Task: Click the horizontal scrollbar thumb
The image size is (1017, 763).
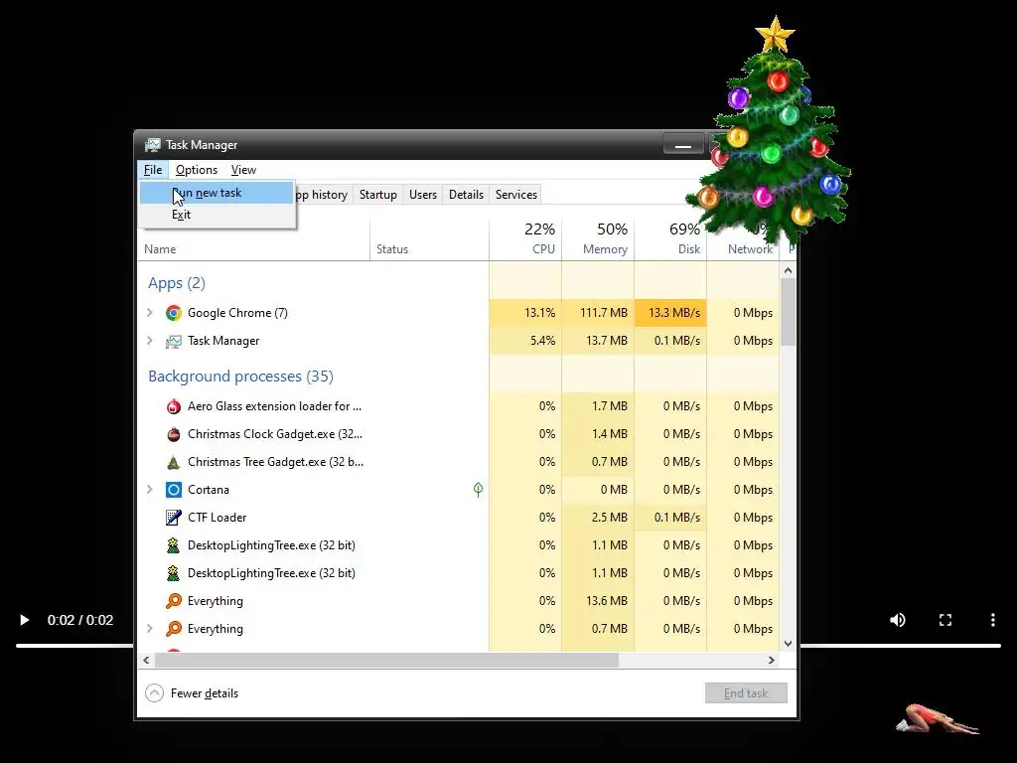Action: coord(386,661)
